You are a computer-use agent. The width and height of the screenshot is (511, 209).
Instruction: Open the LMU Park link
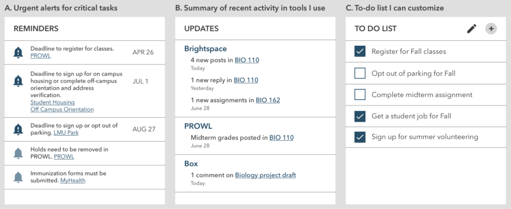point(66,133)
